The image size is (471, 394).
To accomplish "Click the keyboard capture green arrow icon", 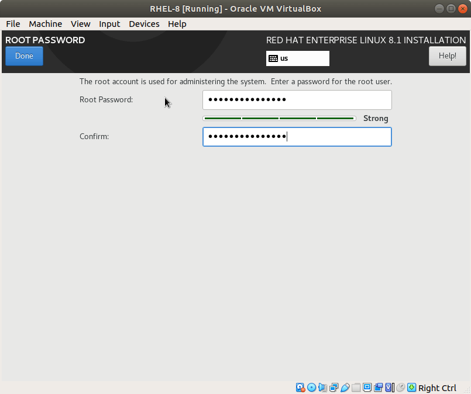I will pos(411,388).
